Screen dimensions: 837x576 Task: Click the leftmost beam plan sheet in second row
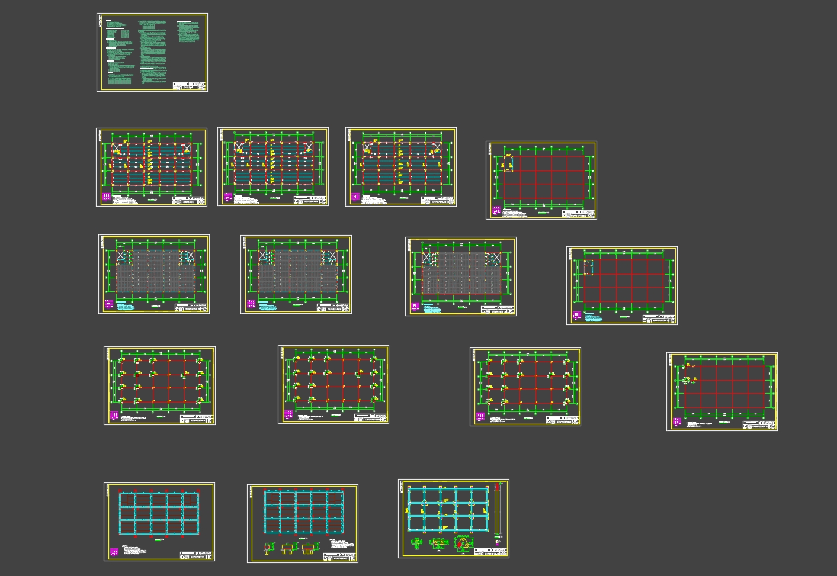click(x=152, y=168)
